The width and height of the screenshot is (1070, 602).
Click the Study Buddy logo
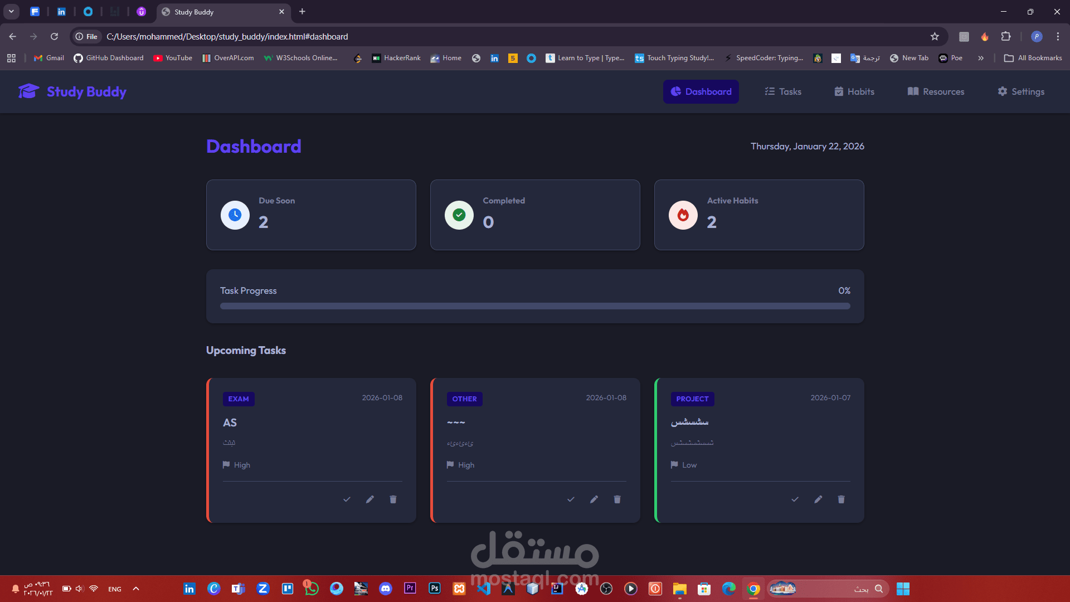[x=72, y=91]
